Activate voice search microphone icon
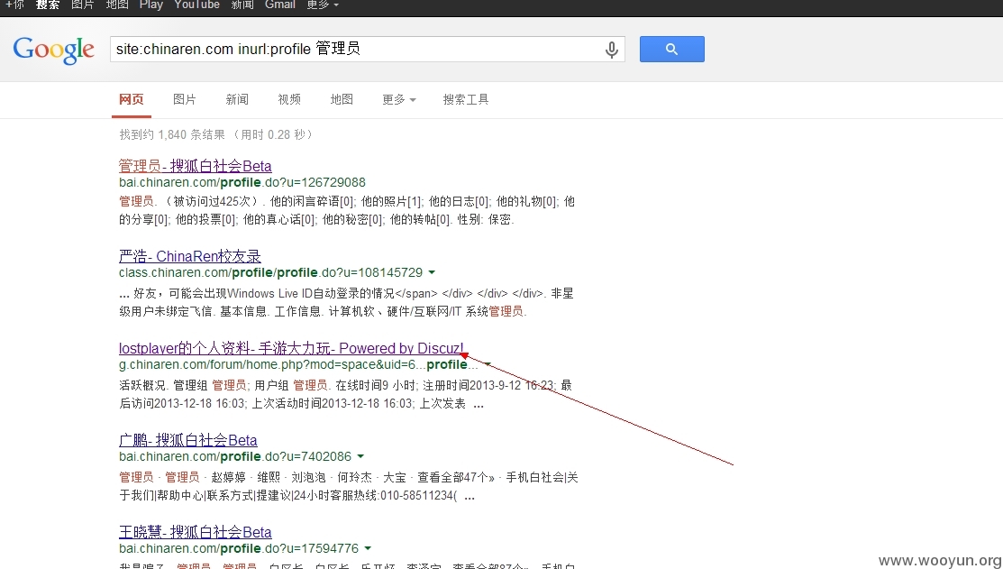Viewport: 1003px width, 569px height. tap(612, 50)
